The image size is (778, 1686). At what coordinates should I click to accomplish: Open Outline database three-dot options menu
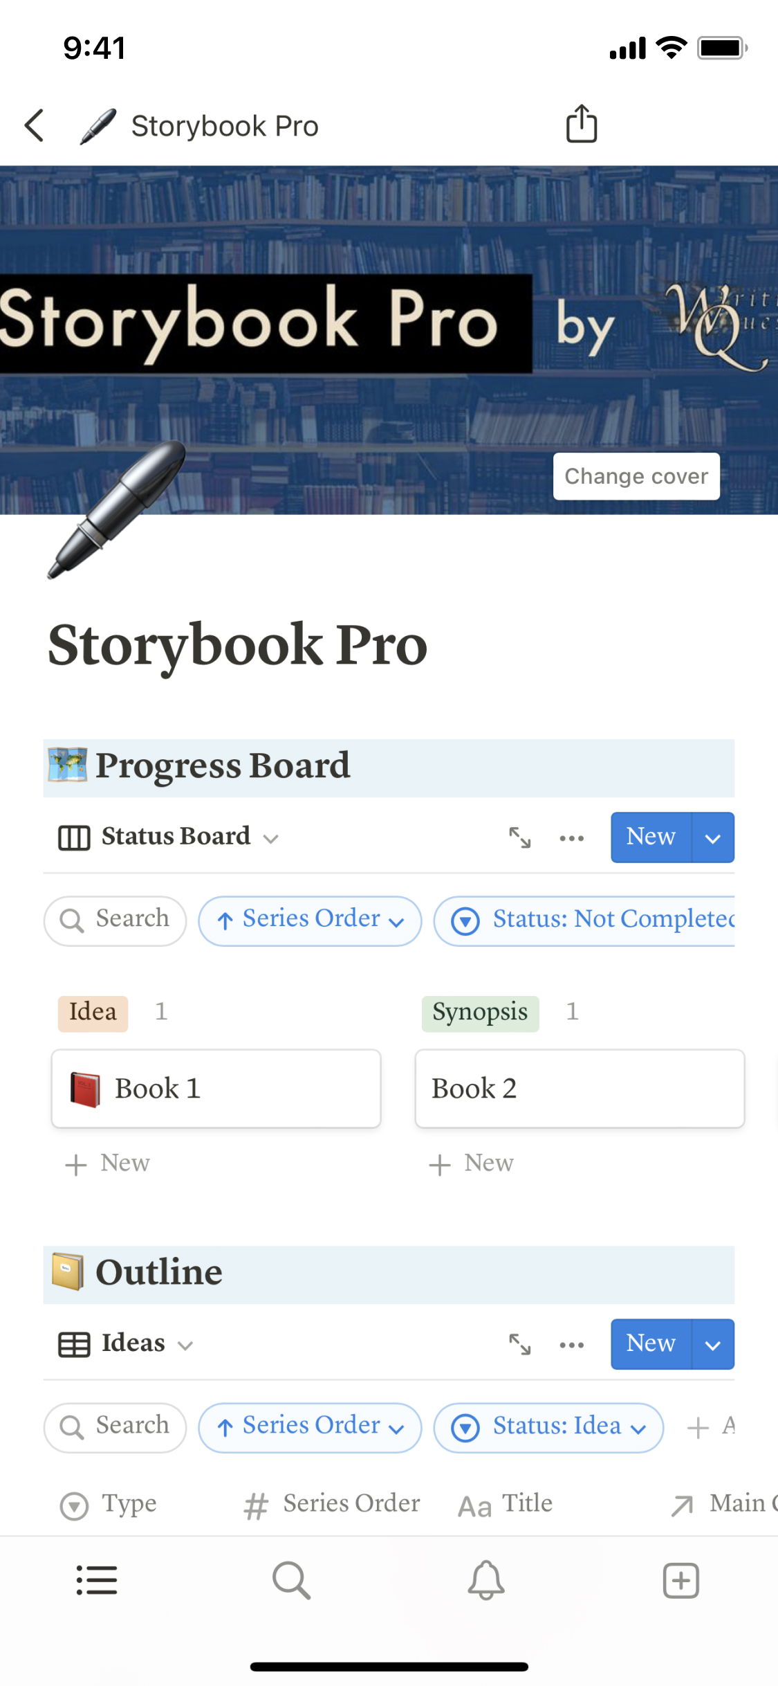[571, 1344]
